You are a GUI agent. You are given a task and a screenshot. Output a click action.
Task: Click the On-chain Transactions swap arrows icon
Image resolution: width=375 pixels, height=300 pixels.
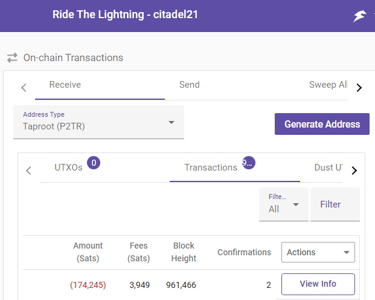(12, 57)
